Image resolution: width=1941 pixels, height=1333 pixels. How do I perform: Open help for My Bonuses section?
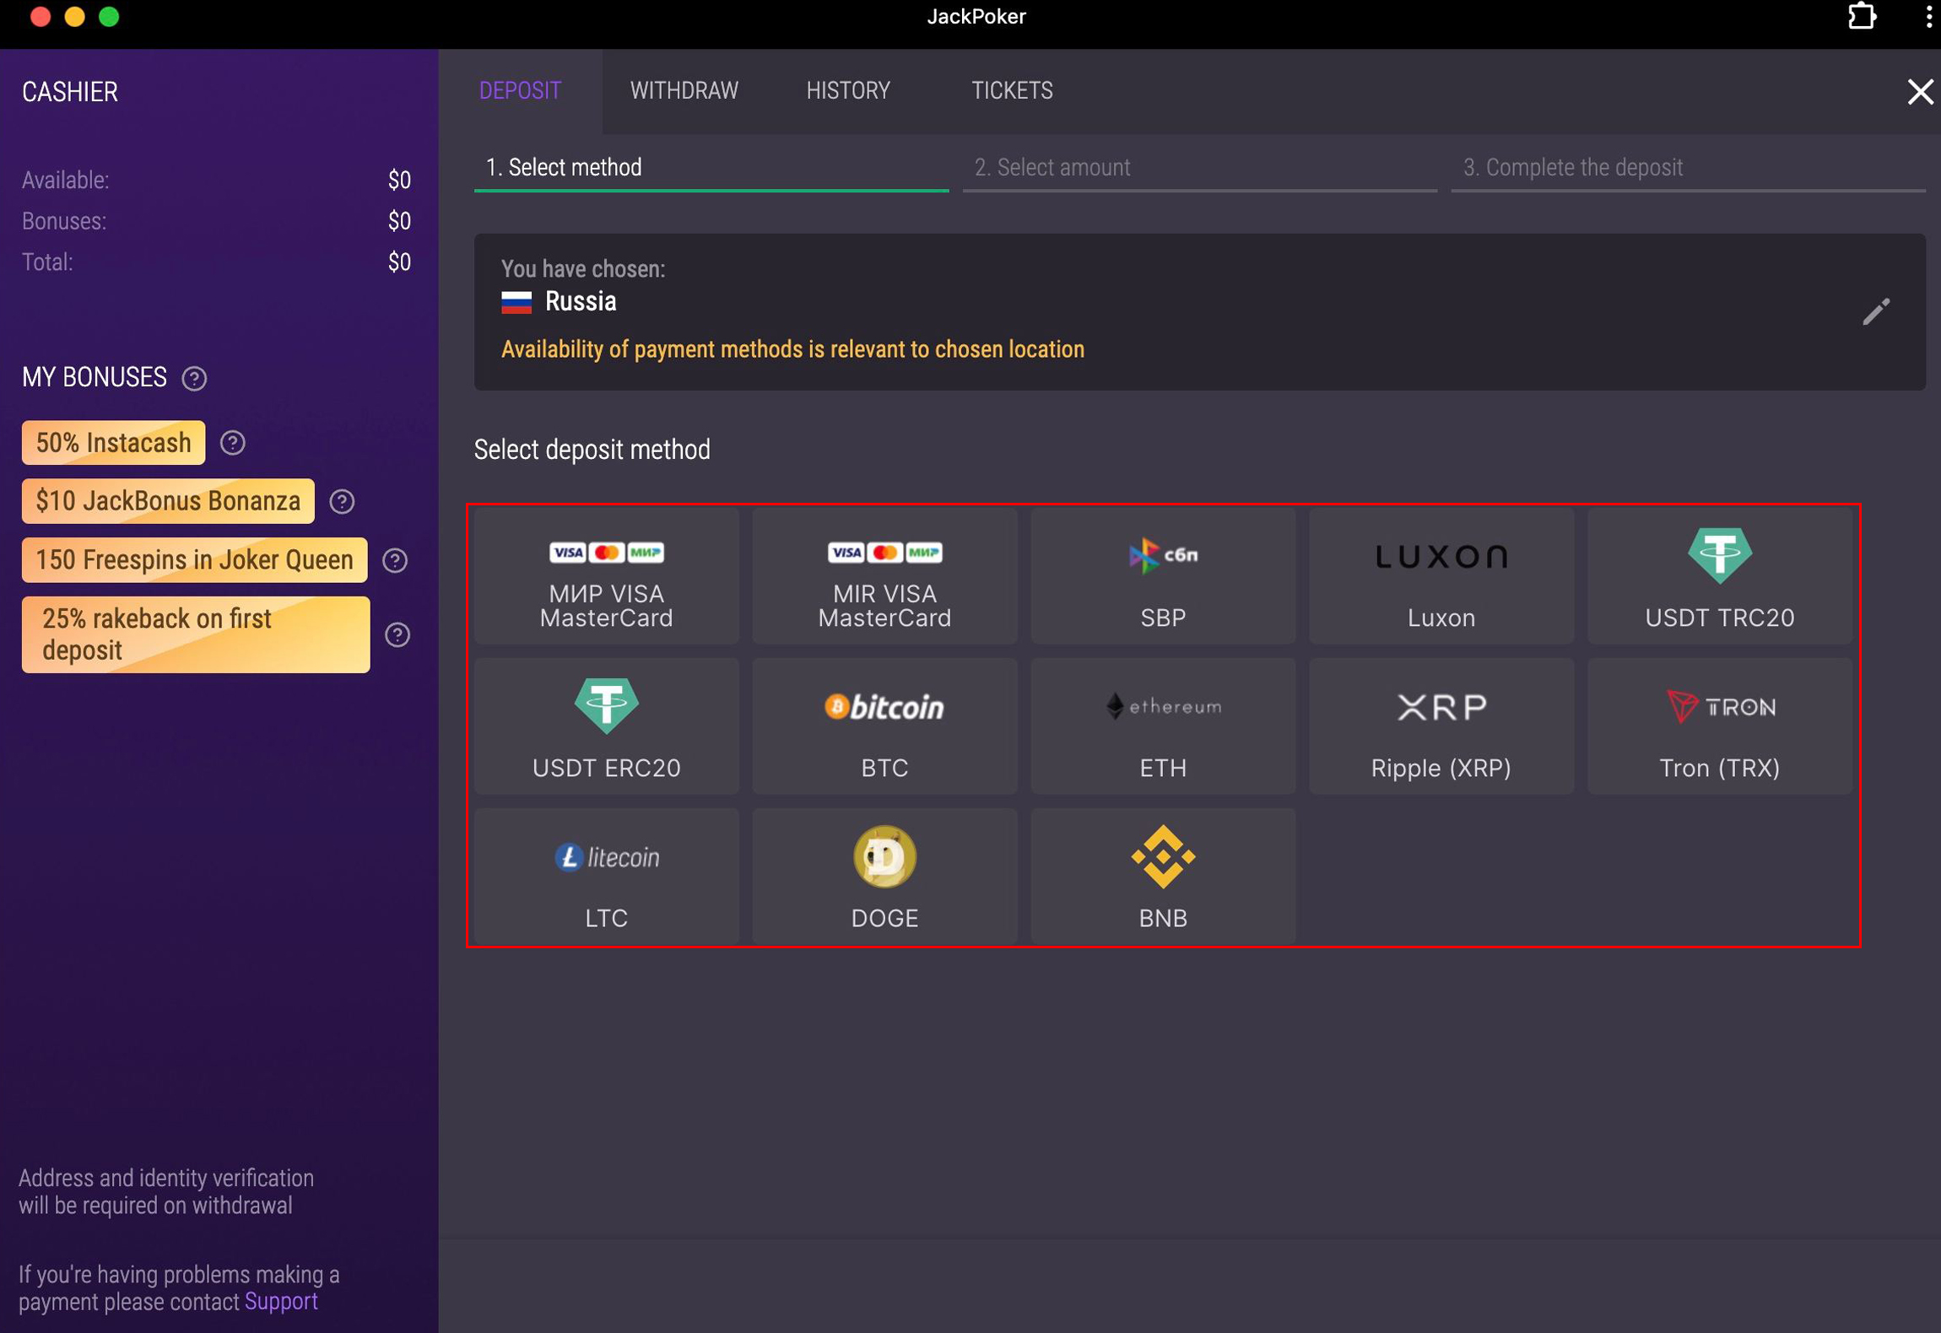coord(194,378)
